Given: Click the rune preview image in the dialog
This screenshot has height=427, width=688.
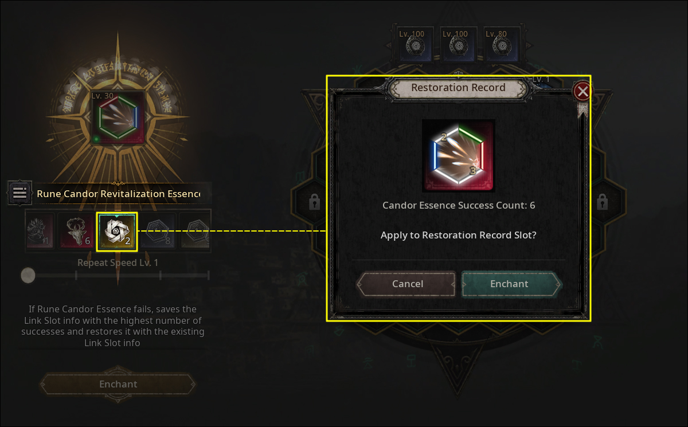Looking at the screenshot, I should [459, 155].
